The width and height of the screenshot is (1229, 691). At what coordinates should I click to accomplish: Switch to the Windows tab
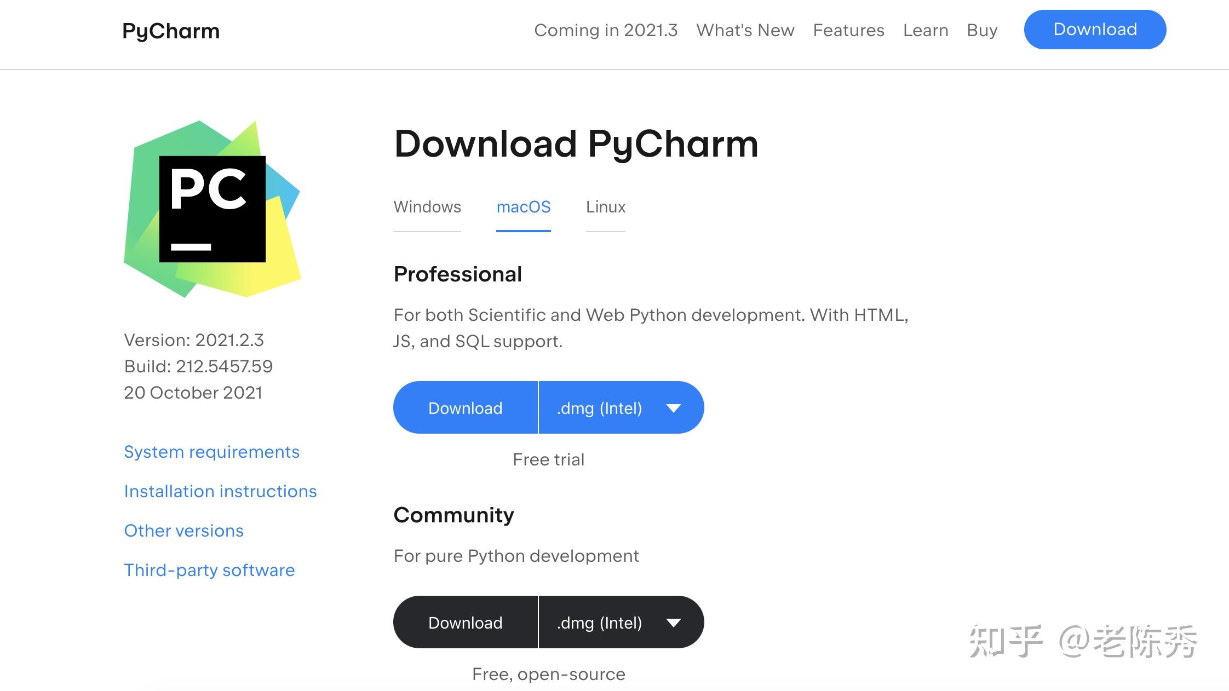427,207
